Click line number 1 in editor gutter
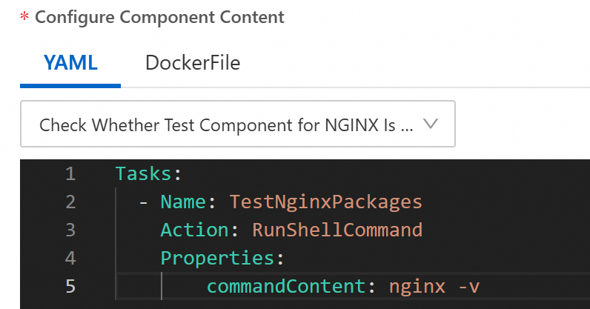This screenshot has height=309, width=590. [70, 174]
